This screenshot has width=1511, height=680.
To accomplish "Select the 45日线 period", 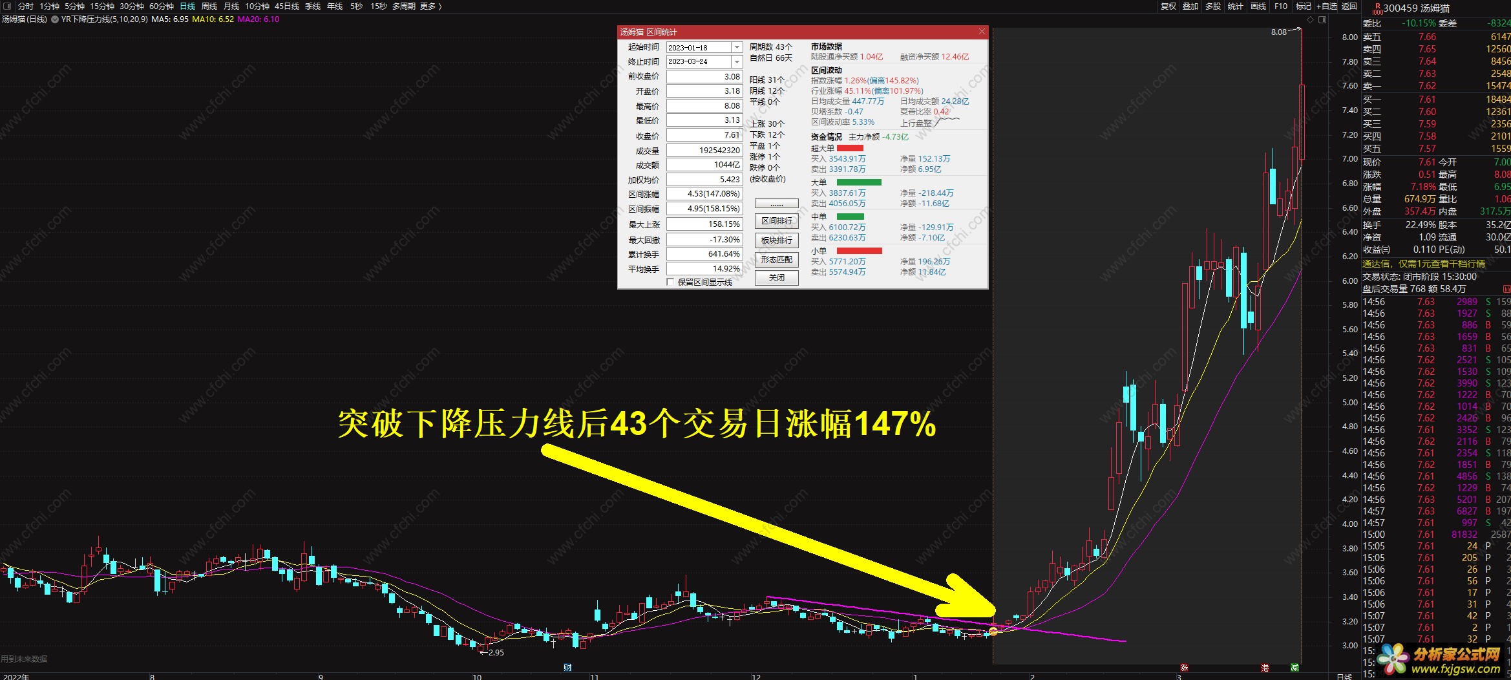I will coord(287,6).
